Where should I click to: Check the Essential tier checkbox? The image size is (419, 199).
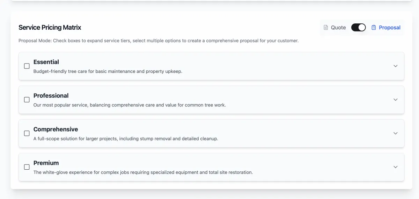[27, 66]
